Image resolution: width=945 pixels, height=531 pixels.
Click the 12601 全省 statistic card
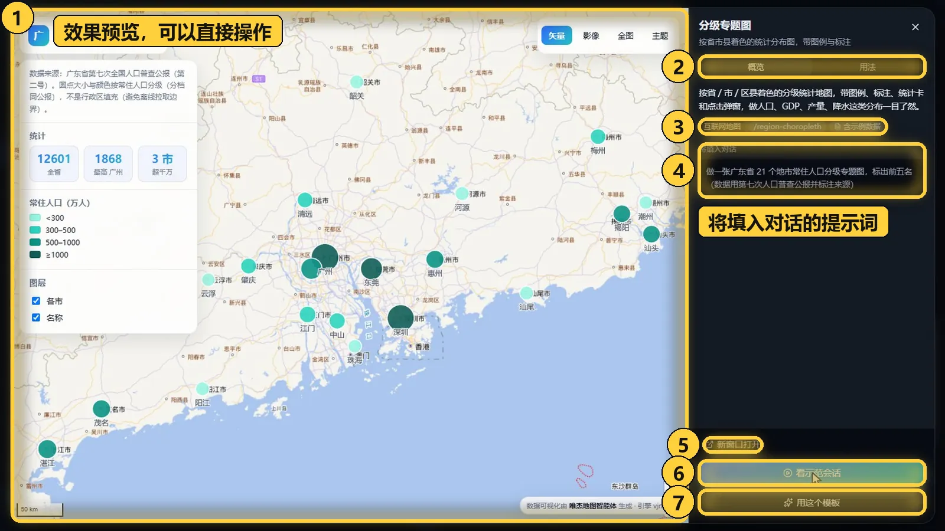54,164
